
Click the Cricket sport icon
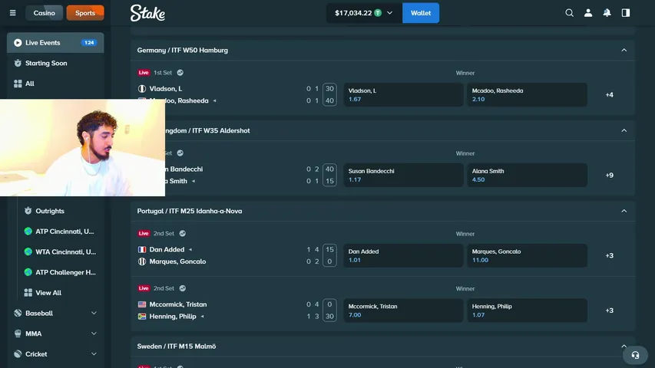(x=18, y=353)
